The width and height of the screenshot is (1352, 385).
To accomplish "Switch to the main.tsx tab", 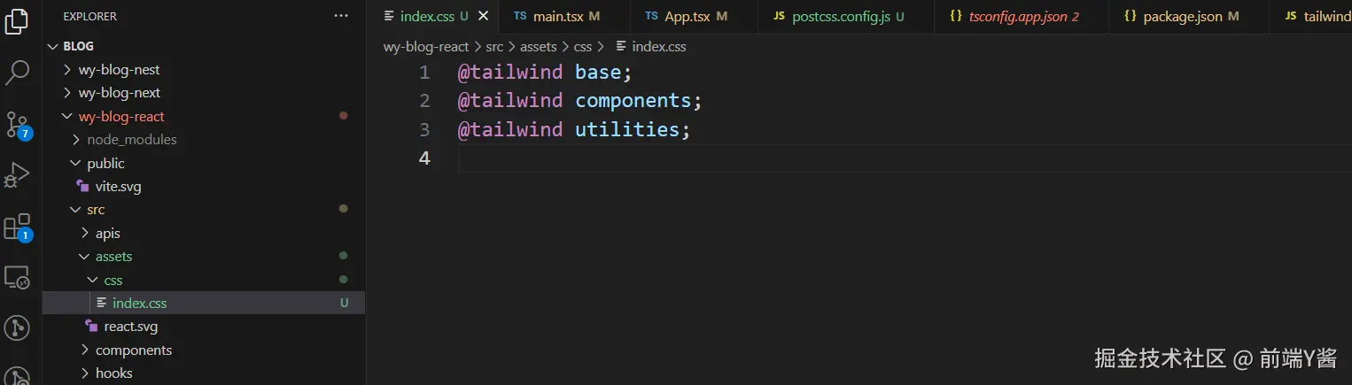I will pyautogui.click(x=557, y=16).
